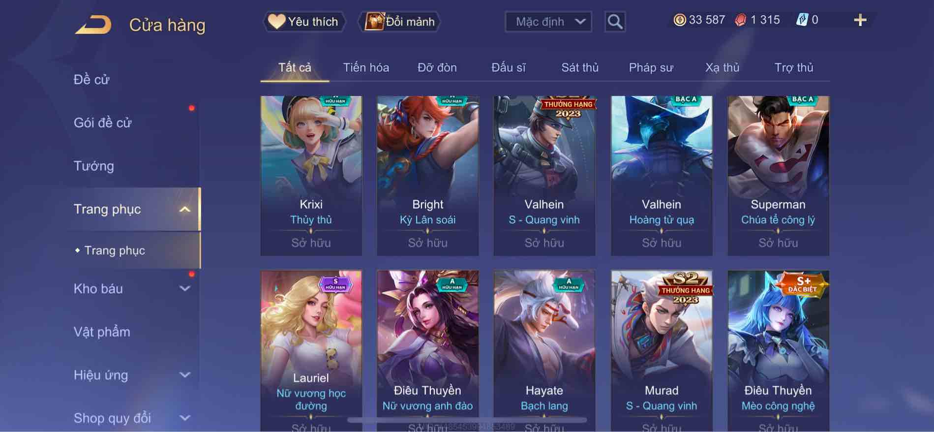The width and height of the screenshot is (934, 432).
Task: Select the Krixi Thủy thủ skin card
Action: [311, 176]
